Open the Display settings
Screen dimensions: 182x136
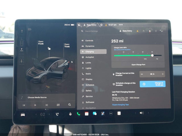tap(87, 79)
